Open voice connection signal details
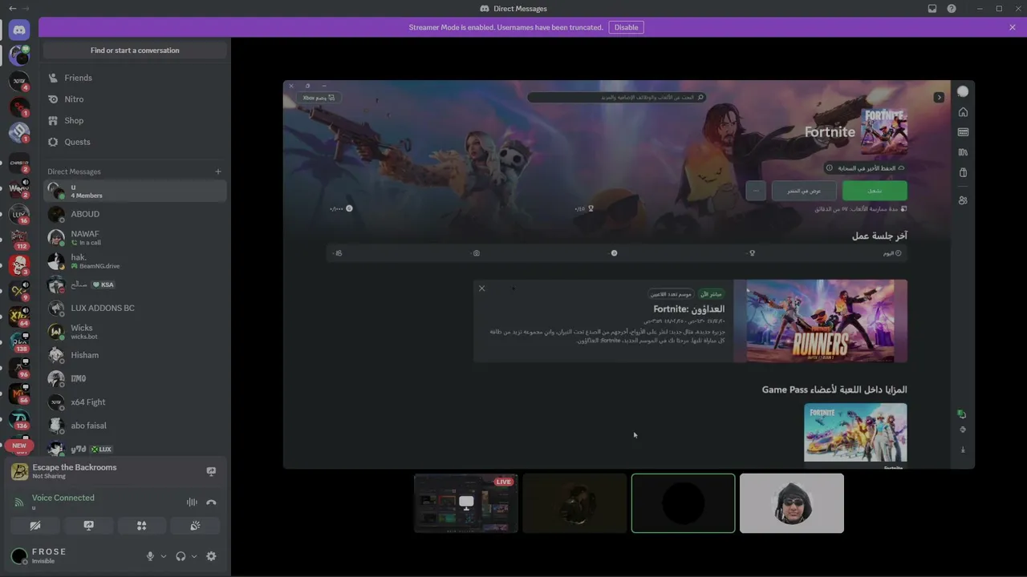Screen dimensions: 1027x577 pos(19,502)
